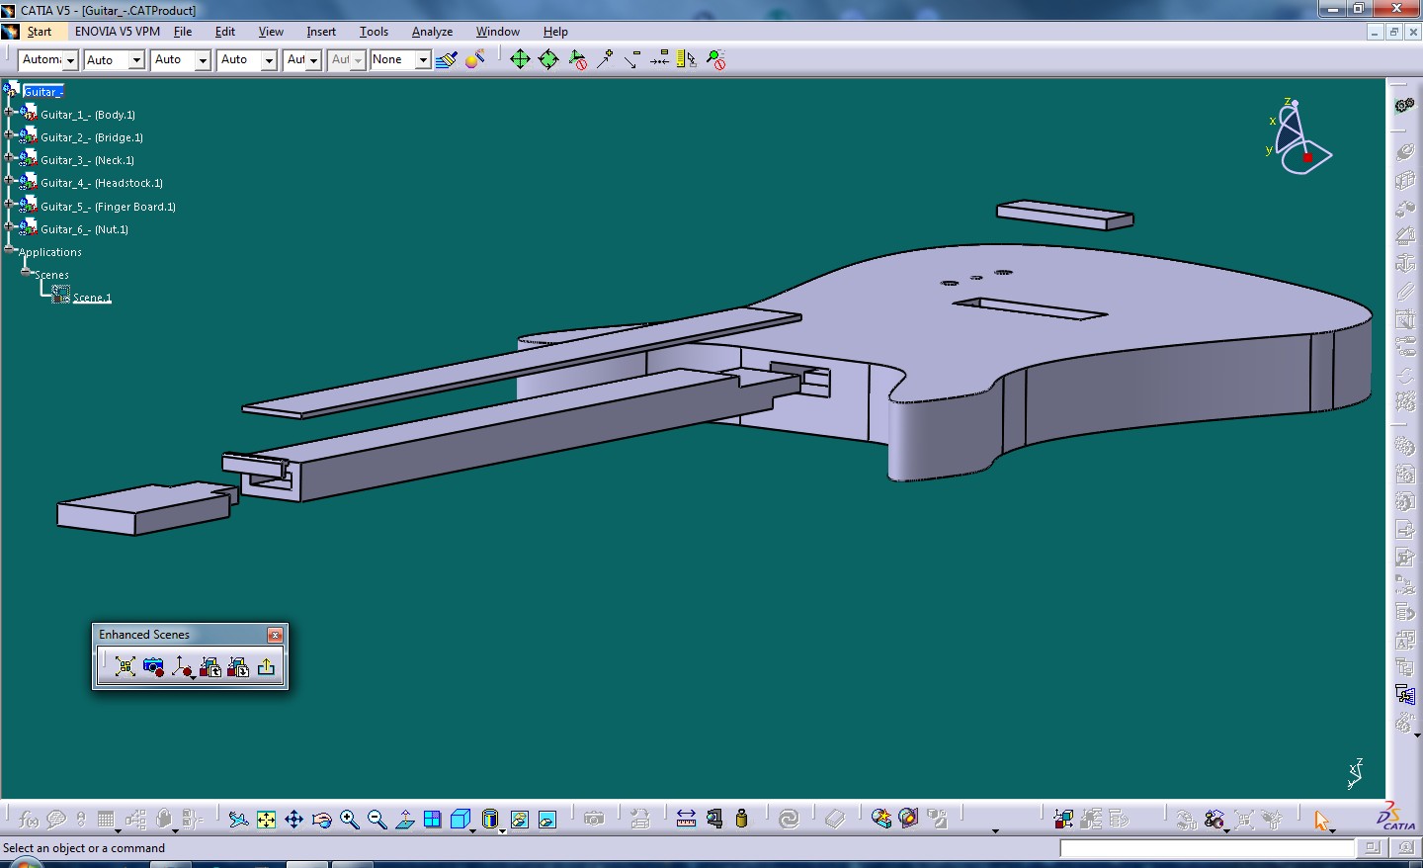Click the Fly Mode icon
This screenshot has height=868, width=1423.
tap(238, 820)
